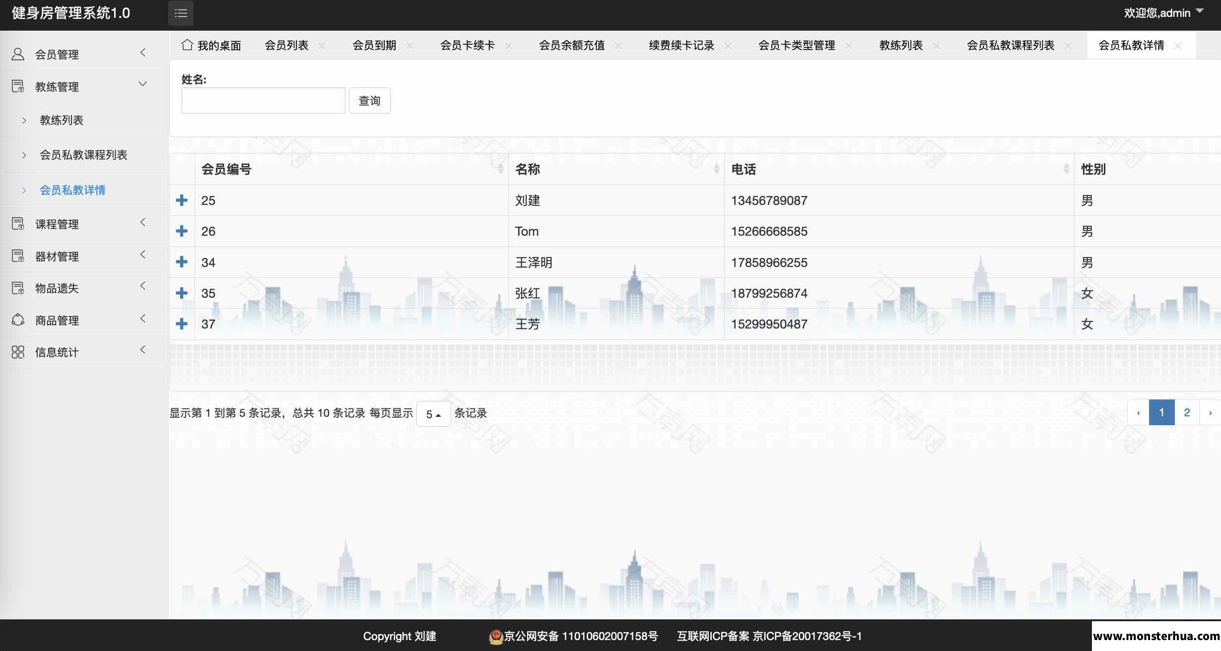Close the 会员卡续卡 tab
This screenshot has height=651, width=1221.
pyautogui.click(x=509, y=46)
